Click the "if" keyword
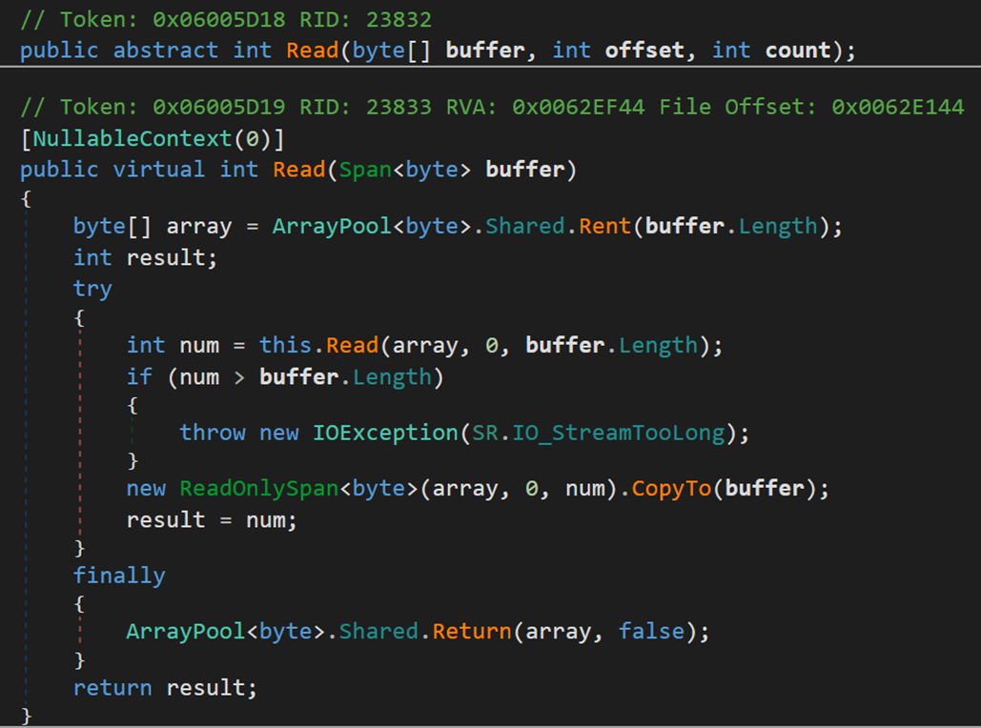The height and width of the screenshot is (728, 981). (x=139, y=376)
